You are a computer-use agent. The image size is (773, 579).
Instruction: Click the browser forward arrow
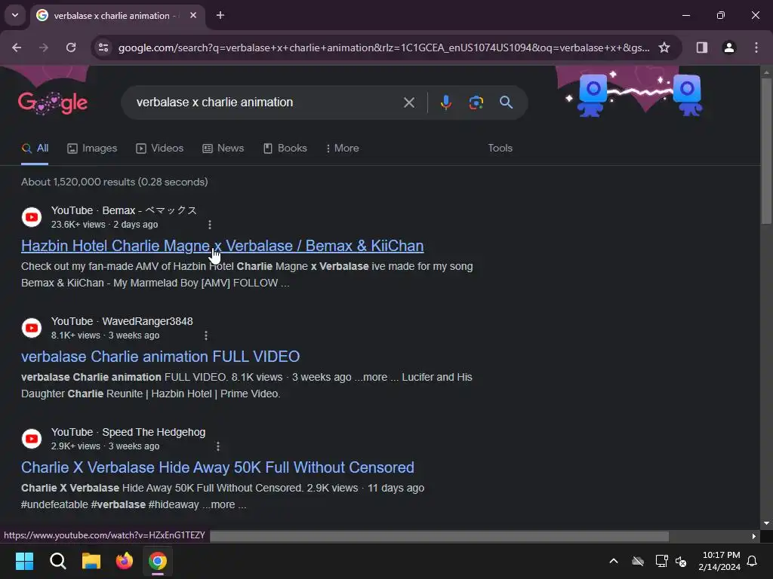[44, 47]
